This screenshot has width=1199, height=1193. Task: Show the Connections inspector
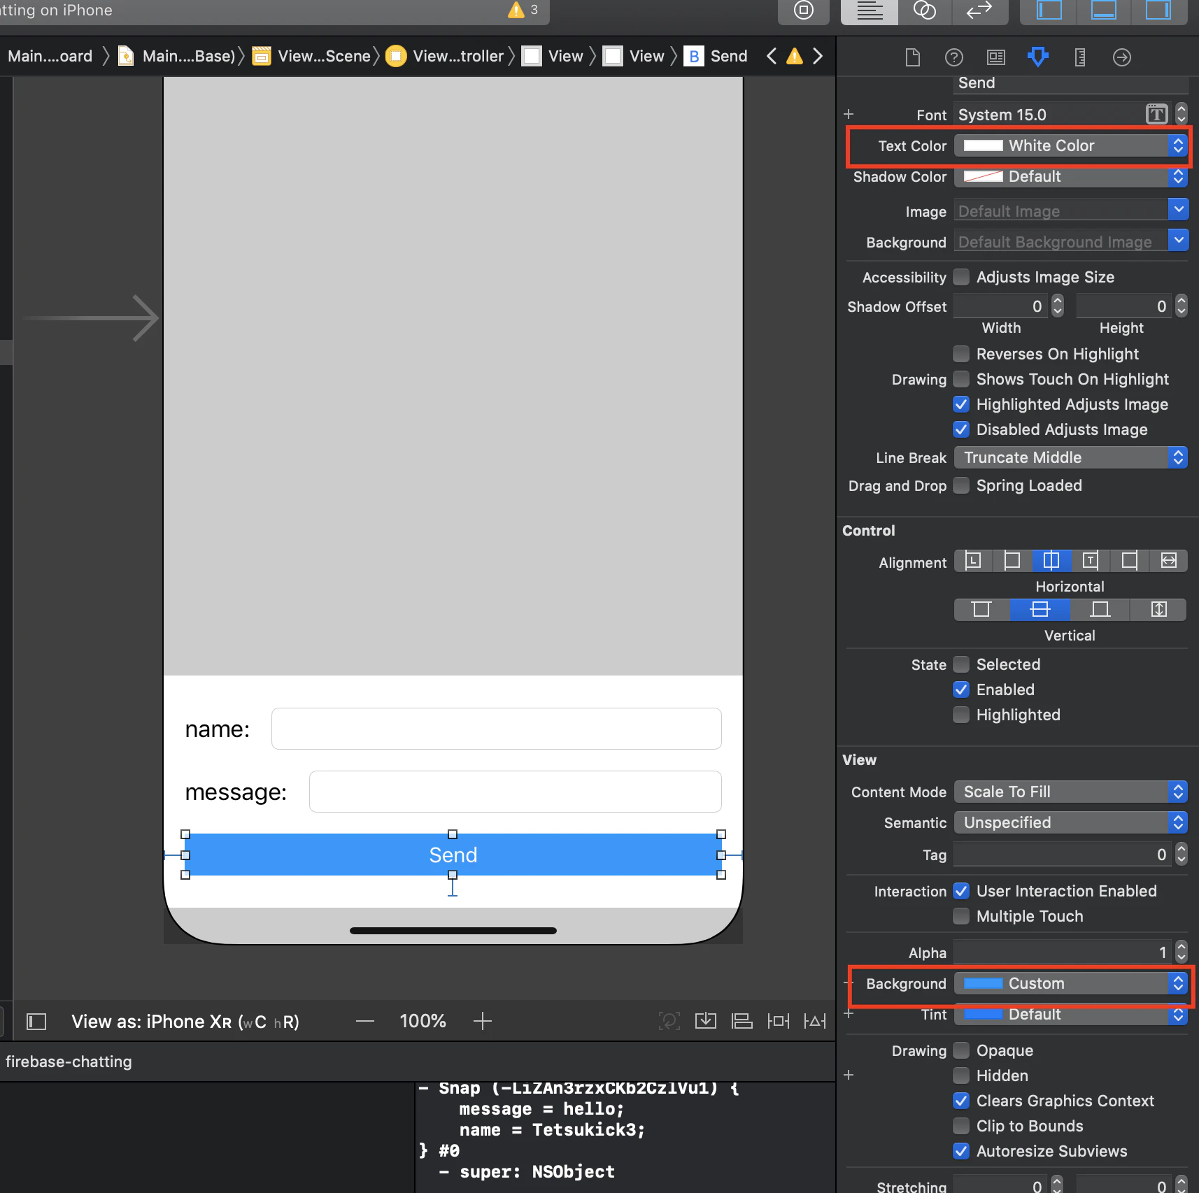tap(1122, 57)
